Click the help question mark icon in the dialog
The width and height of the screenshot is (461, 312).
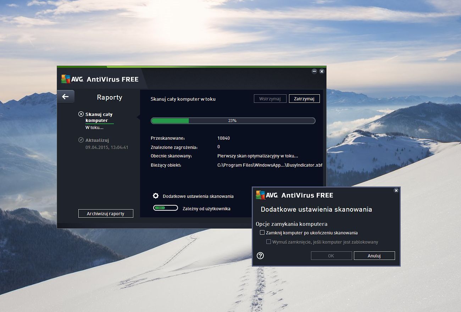pyautogui.click(x=260, y=255)
